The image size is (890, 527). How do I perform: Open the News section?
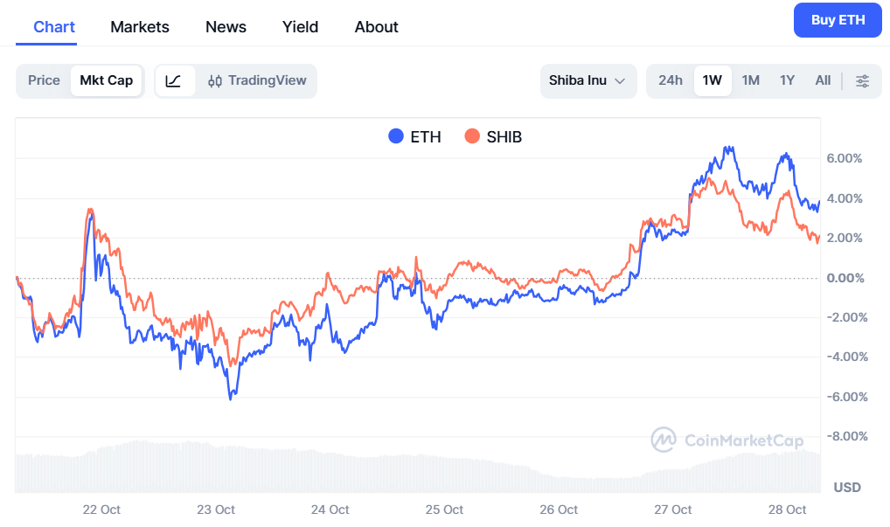point(225,26)
